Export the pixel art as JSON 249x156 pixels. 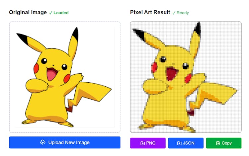[186, 143]
